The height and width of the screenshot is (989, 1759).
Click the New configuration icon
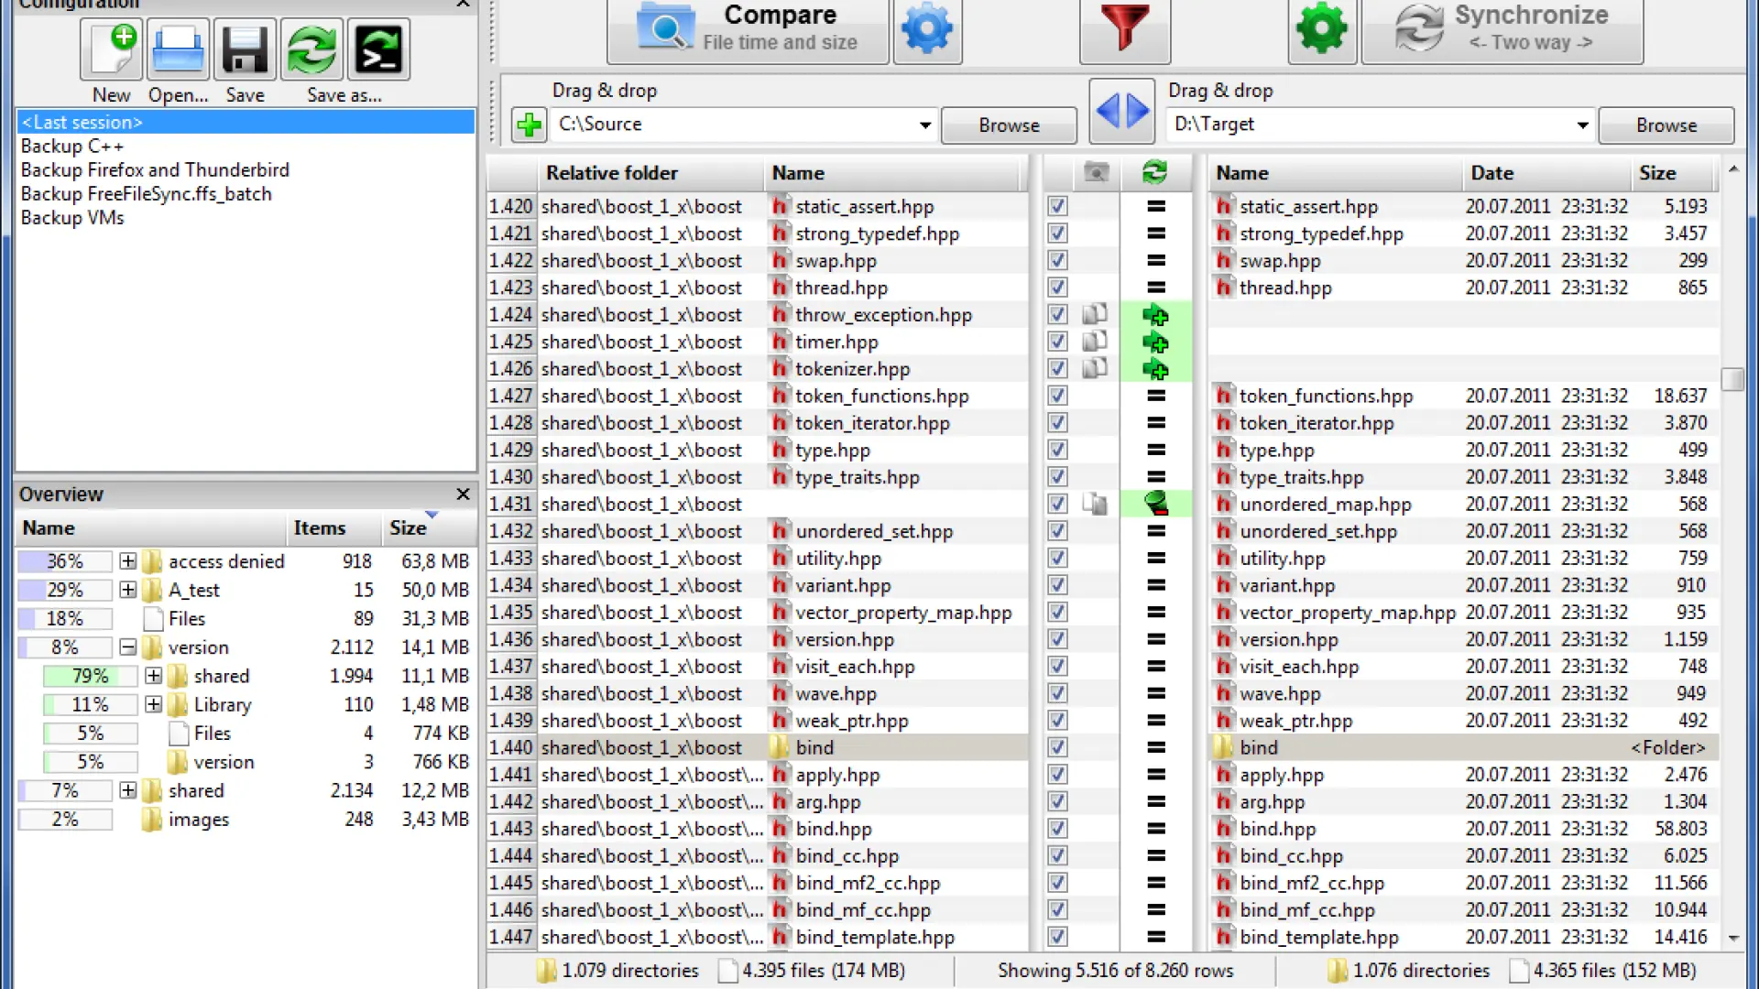(111, 49)
